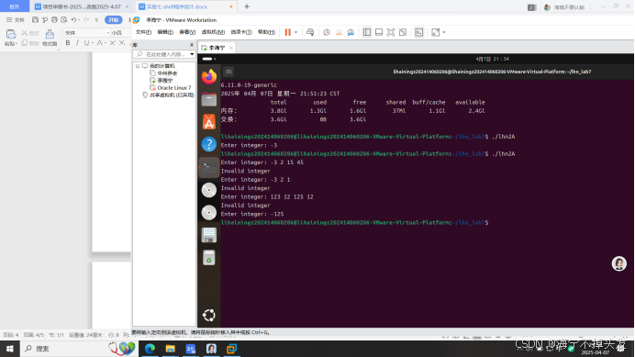
Task: Open the first disc icon in dock
Action: coord(209,190)
